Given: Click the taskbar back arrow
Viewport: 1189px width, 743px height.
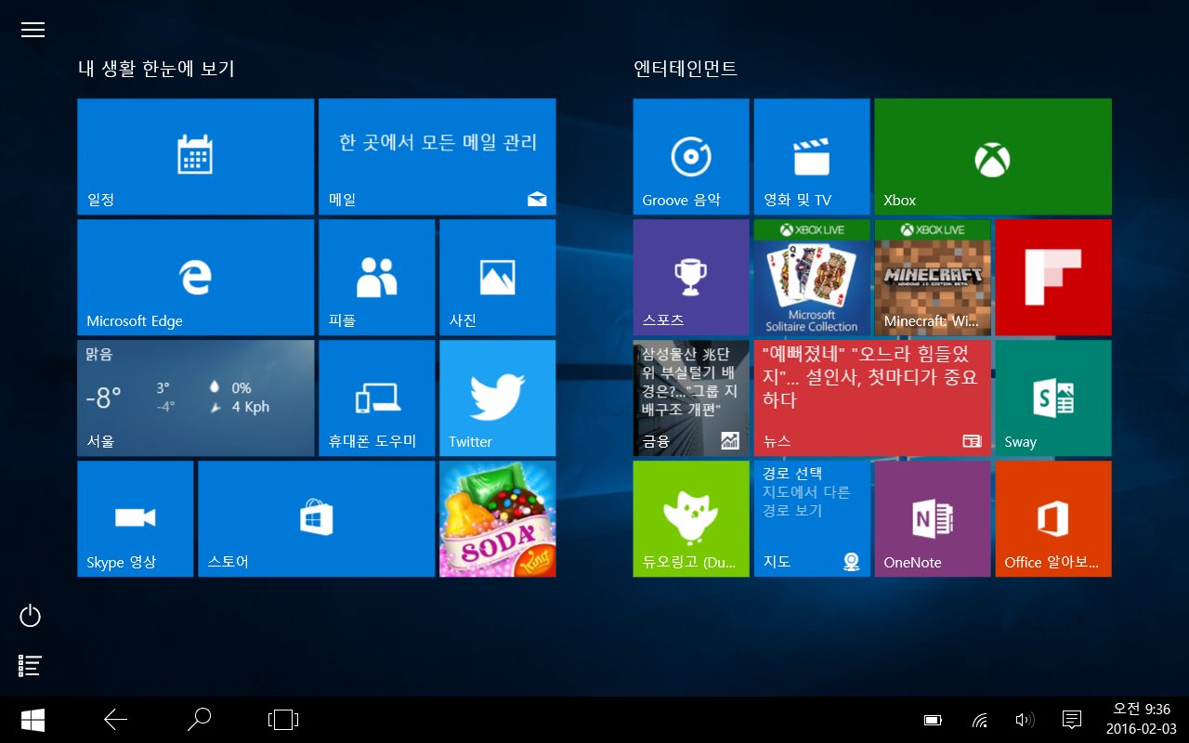Looking at the screenshot, I should tap(115, 720).
